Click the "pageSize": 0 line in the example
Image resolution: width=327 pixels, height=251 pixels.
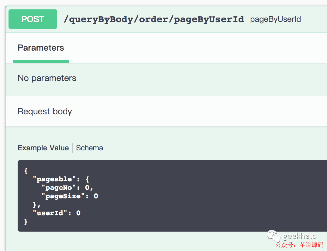(x=70, y=196)
